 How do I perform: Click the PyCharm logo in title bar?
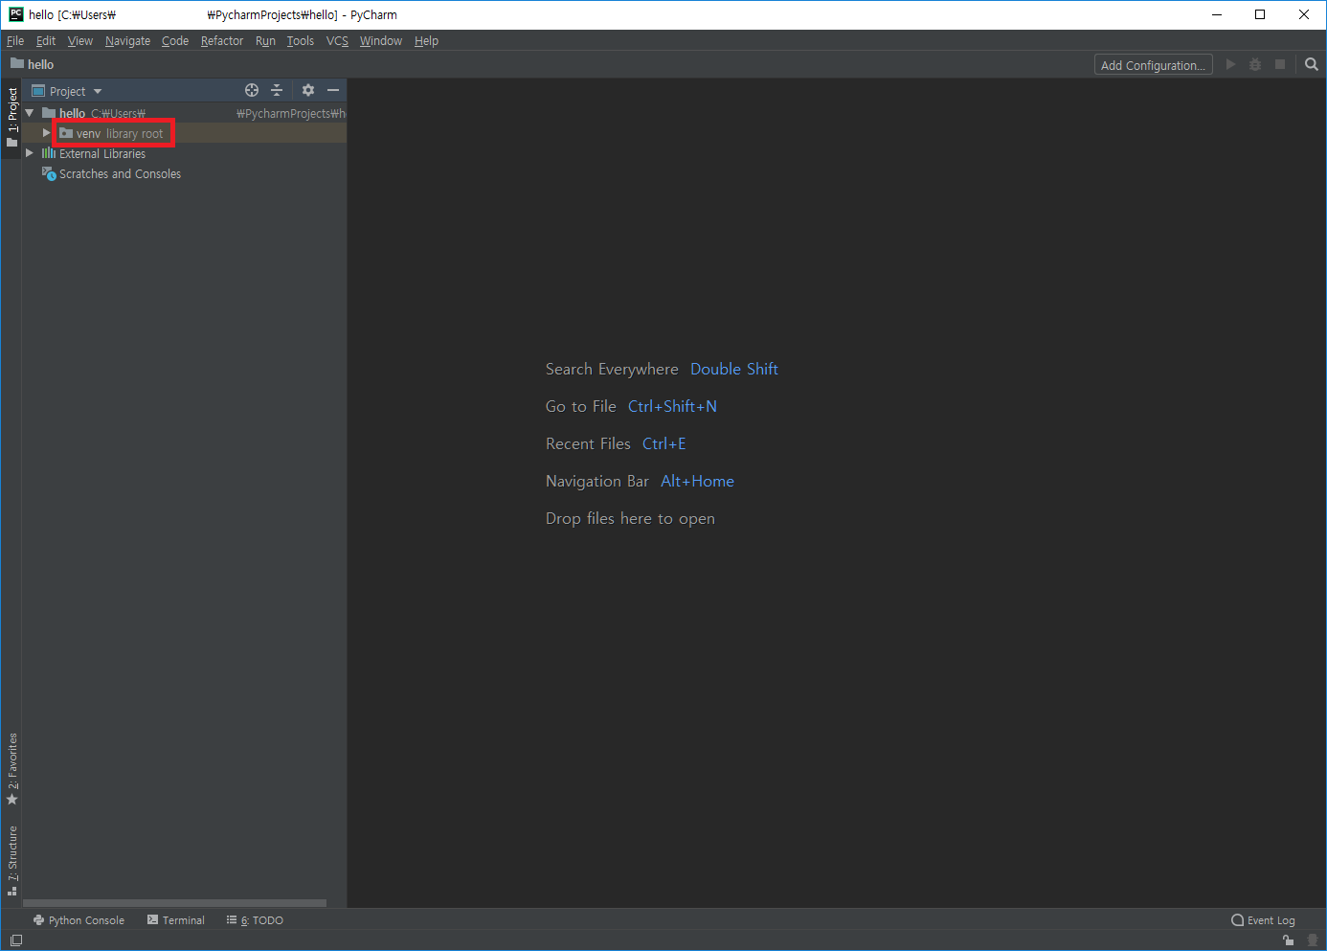coord(16,14)
